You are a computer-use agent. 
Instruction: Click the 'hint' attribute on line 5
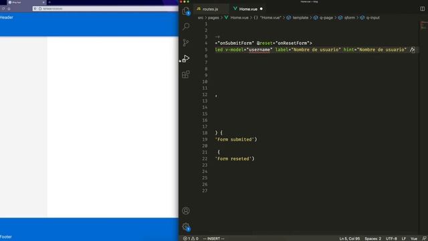tap(349, 50)
